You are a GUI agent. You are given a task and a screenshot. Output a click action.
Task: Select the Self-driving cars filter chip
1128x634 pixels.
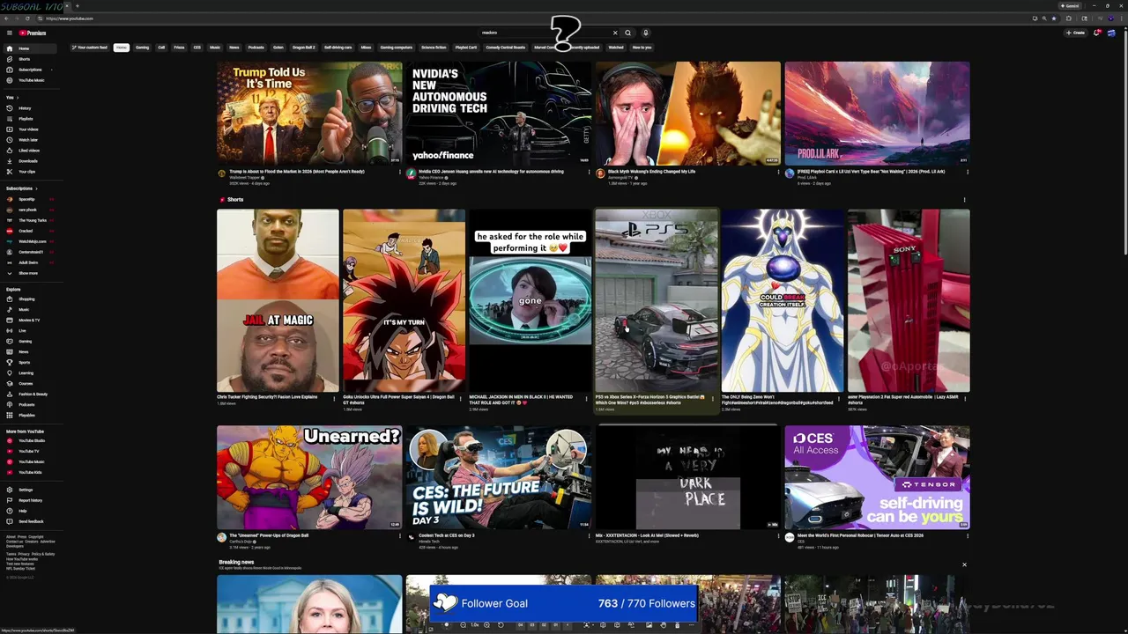(x=338, y=48)
